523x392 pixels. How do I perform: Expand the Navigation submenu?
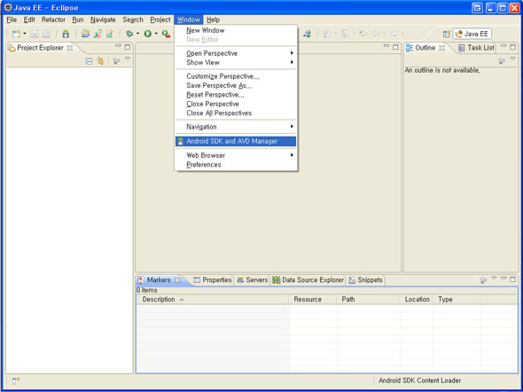pyautogui.click(x=236, y=127)
